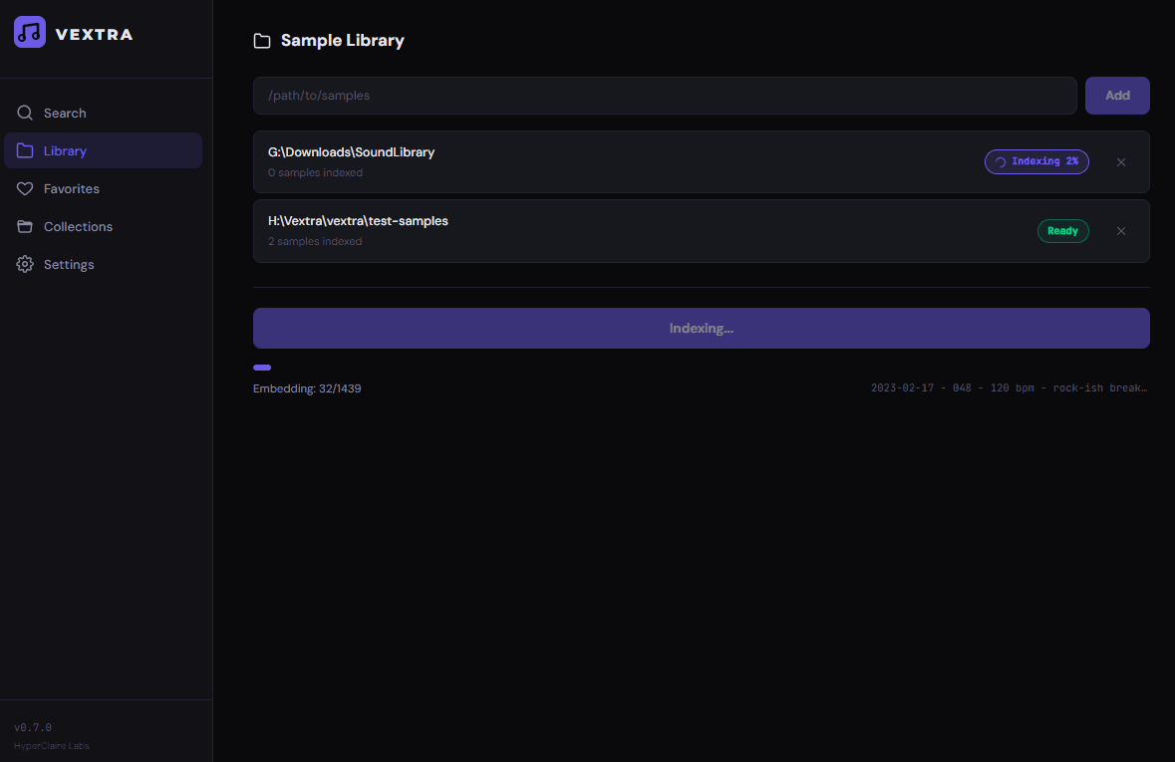Open the Settings gear icon
The height and width of the screenshot is (762, 1175).
pyautogui.click(x=25, y=264)
